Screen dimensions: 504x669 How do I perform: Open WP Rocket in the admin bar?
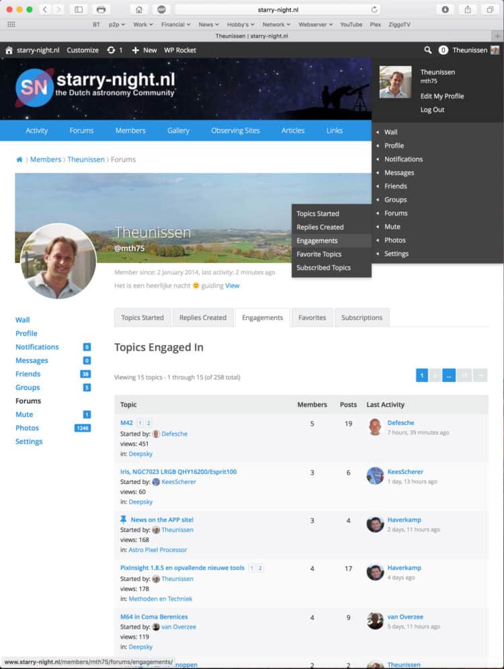click(180, 50)
